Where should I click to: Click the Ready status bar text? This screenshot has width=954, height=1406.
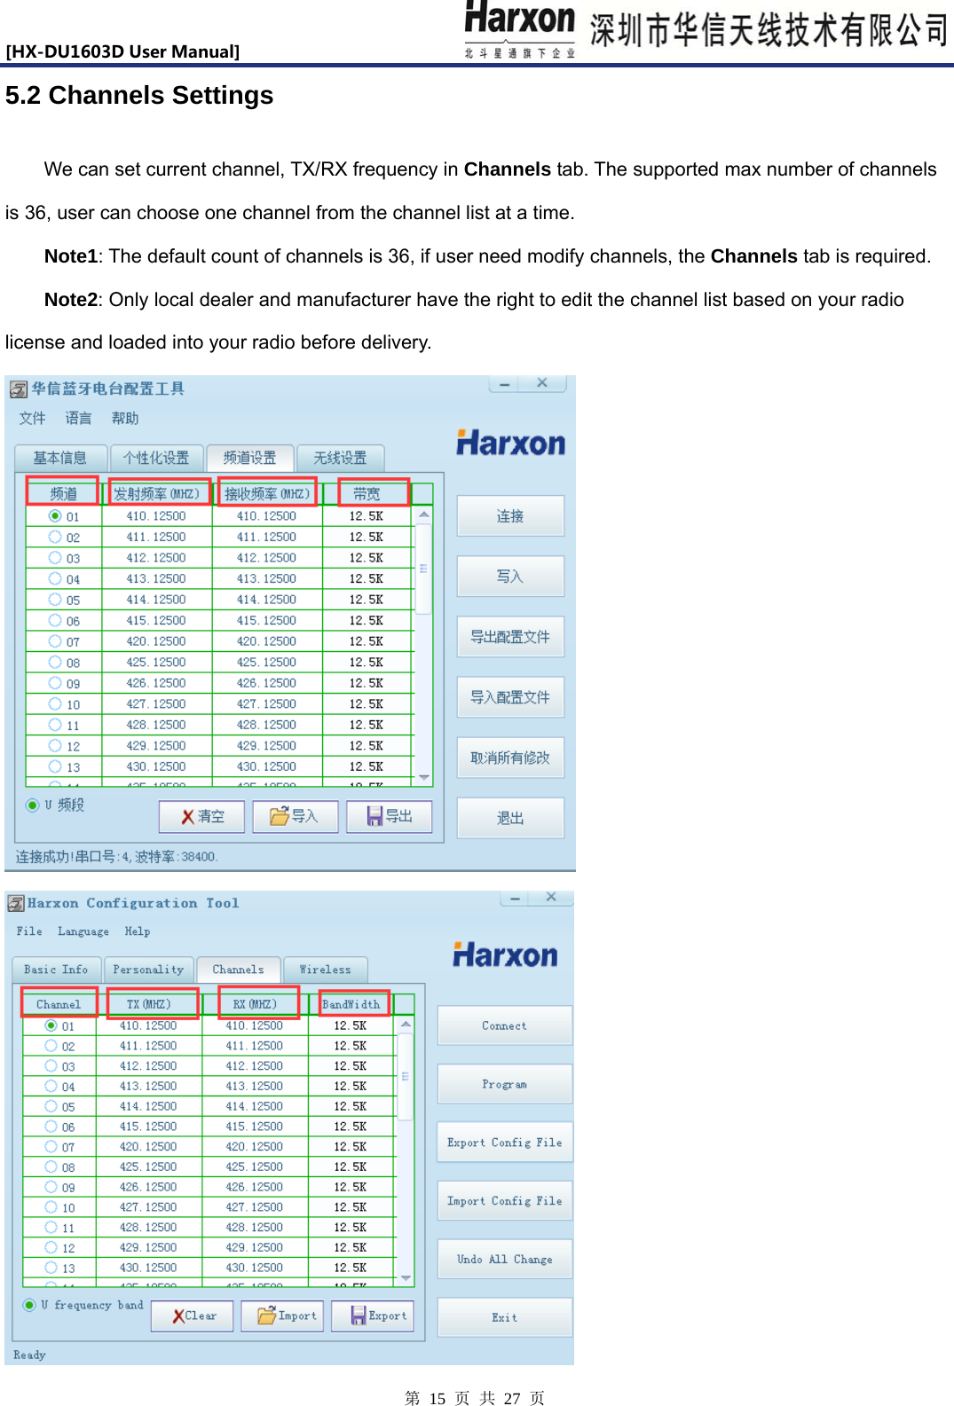point(29,1355)
